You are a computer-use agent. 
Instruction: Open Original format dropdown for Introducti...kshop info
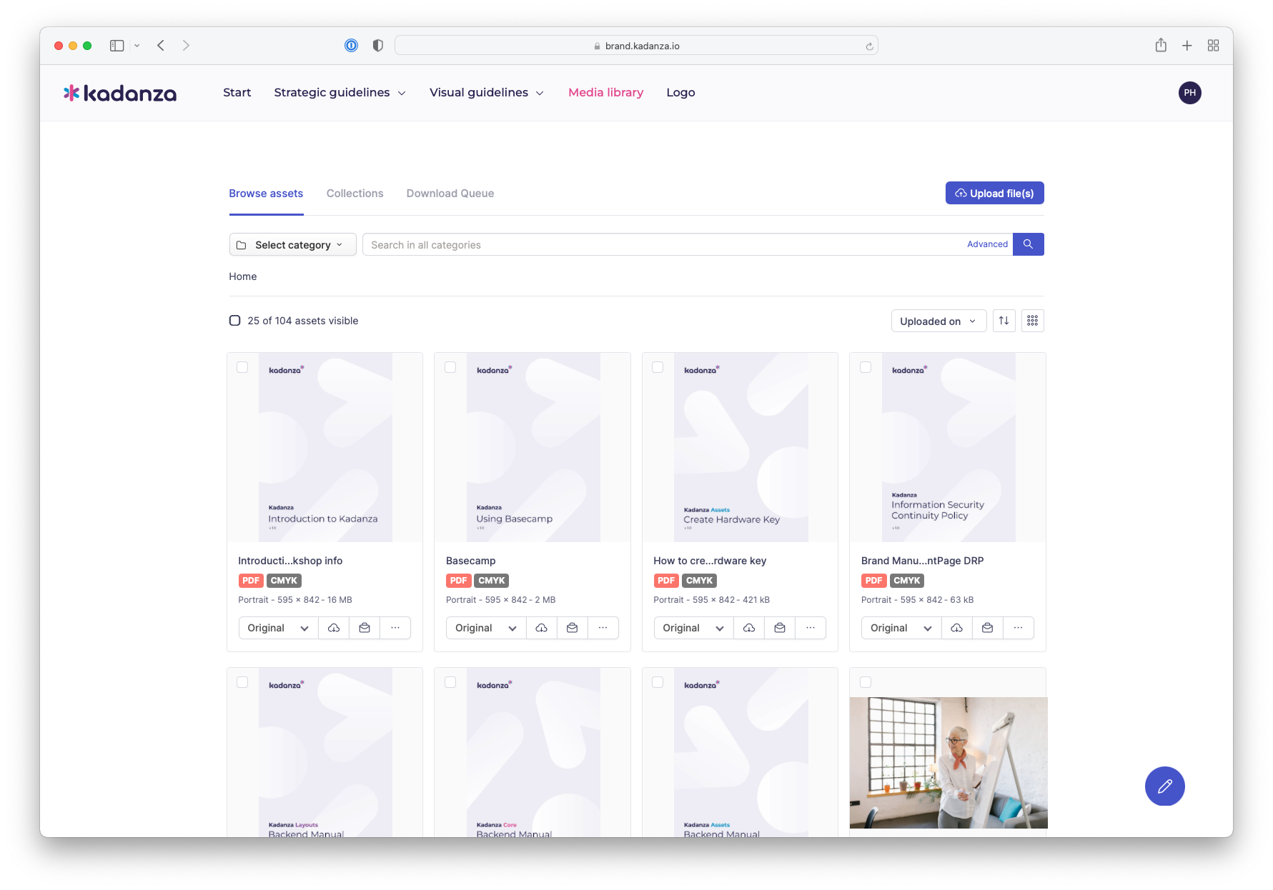coord(278,628)
